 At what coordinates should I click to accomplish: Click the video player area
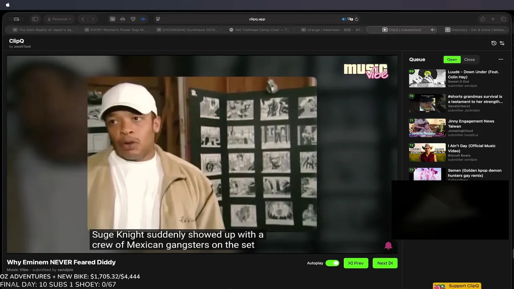[202, 154]
